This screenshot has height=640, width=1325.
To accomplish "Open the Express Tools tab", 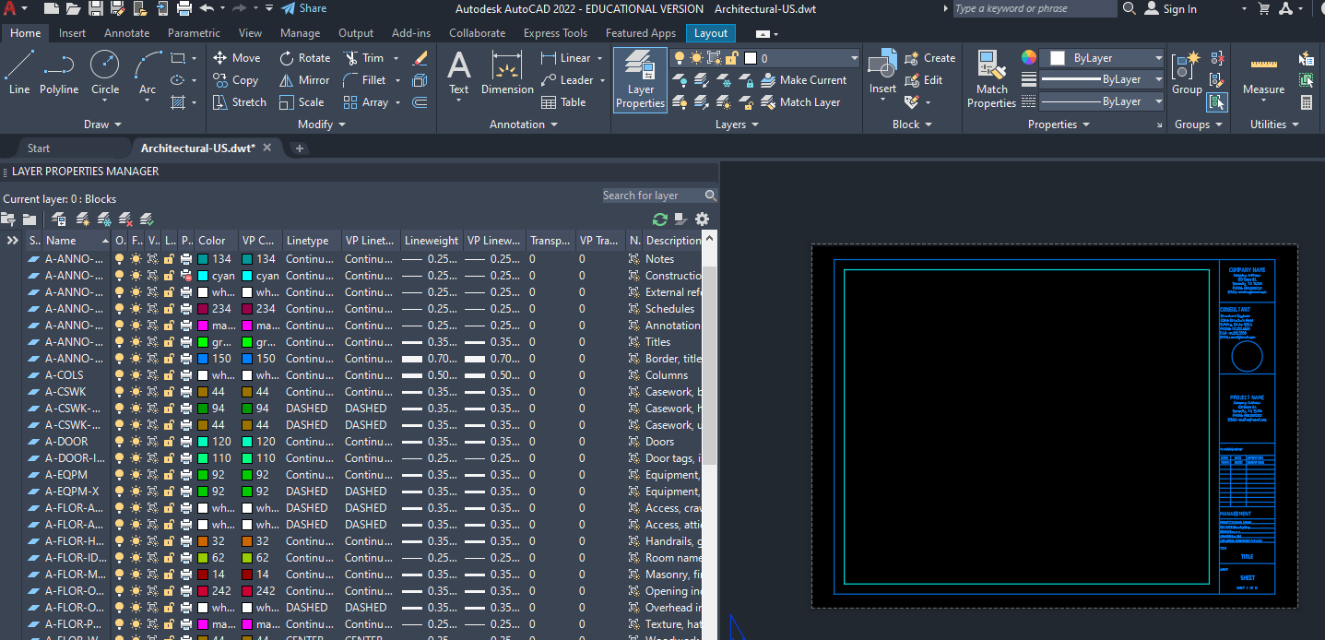I will (555, 32).
